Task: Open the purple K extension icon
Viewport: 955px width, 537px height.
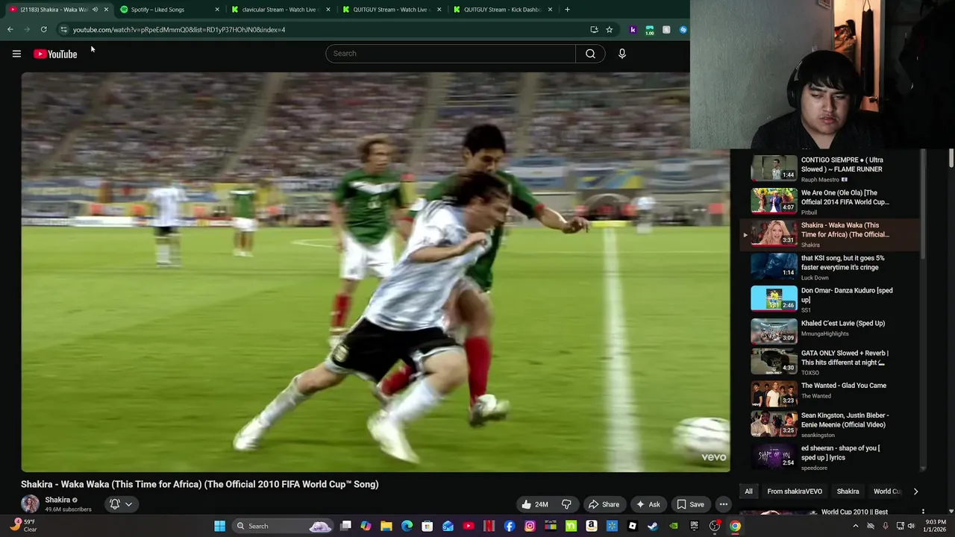Action: pos(633,30)
